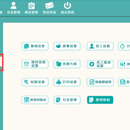The height and width of the screenshot is (130, 130).
Task: Click the floppy disk backup button starting with 备
Action: click(124, 82)
